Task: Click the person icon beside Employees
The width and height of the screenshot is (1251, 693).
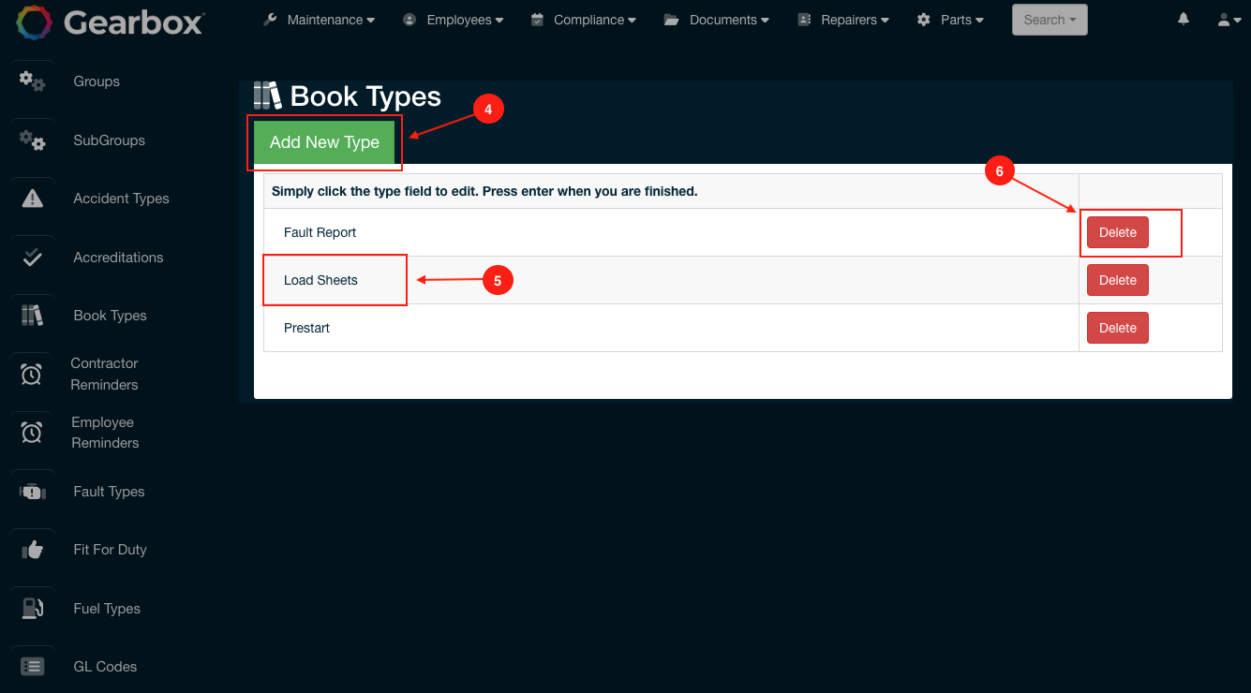Action: pyautogui.click(x=410, y=20)
